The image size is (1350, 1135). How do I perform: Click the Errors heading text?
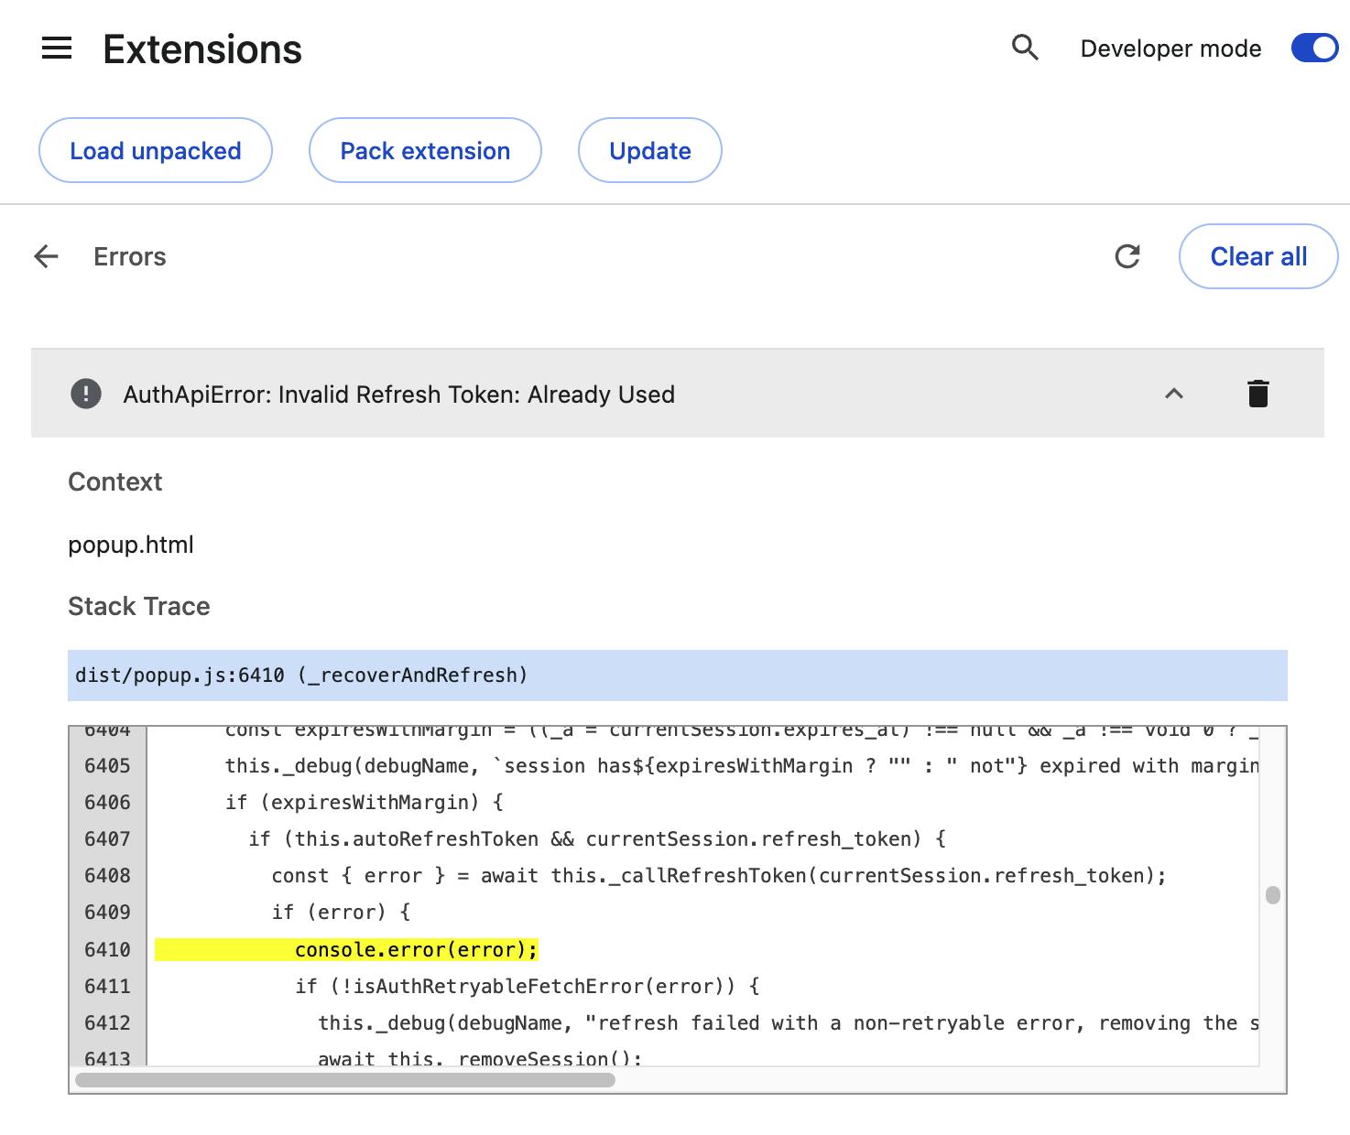pyautogui.click(x=130, y=256)
